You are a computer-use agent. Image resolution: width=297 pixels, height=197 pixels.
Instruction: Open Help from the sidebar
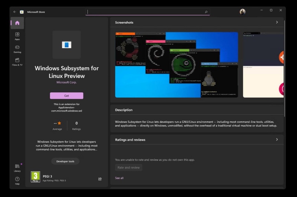[x=17, y=181]
